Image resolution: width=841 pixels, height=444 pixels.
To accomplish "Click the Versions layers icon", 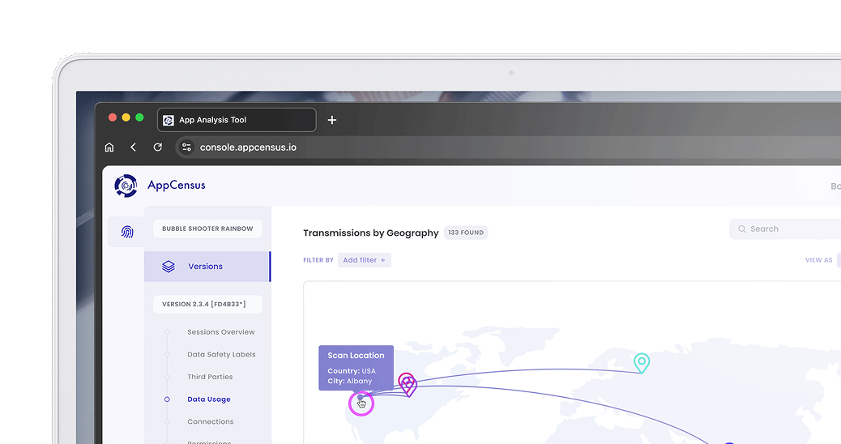I will [x=169, y=267].
